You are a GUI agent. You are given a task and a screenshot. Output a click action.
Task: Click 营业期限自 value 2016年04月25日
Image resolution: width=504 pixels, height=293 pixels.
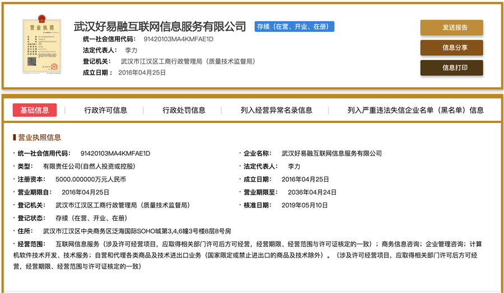click(86, 192)
